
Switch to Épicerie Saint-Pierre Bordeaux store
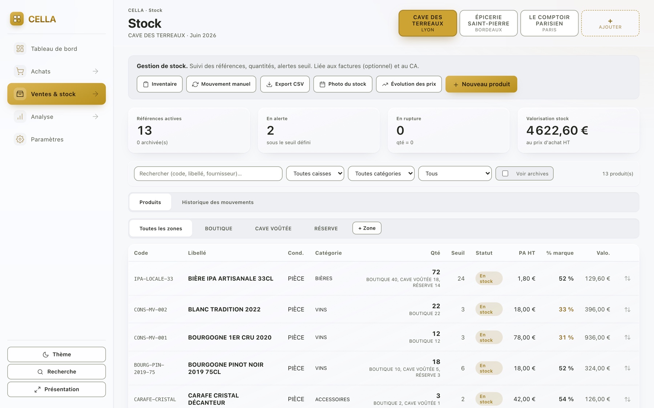[x=488, y=23]
